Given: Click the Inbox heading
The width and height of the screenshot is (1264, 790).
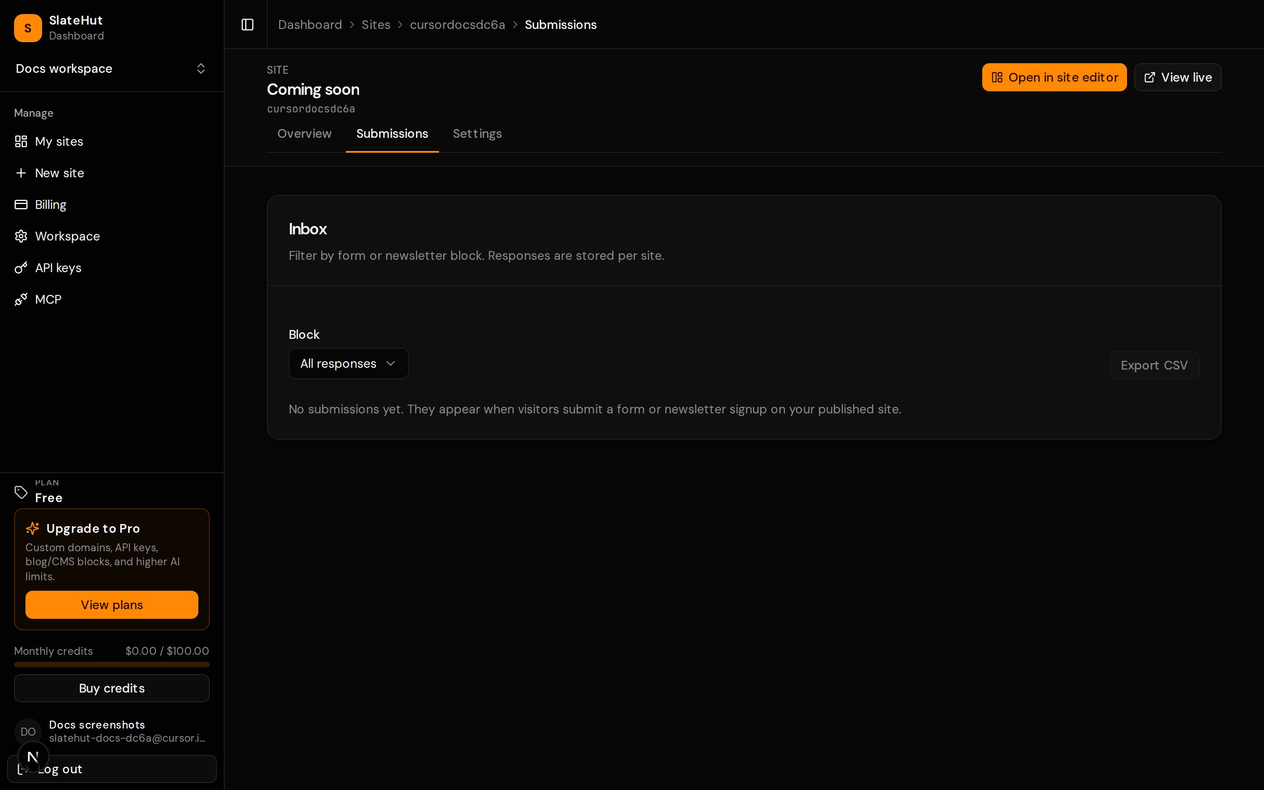Looking at the screenshot, I should click(x=308, y=229).
